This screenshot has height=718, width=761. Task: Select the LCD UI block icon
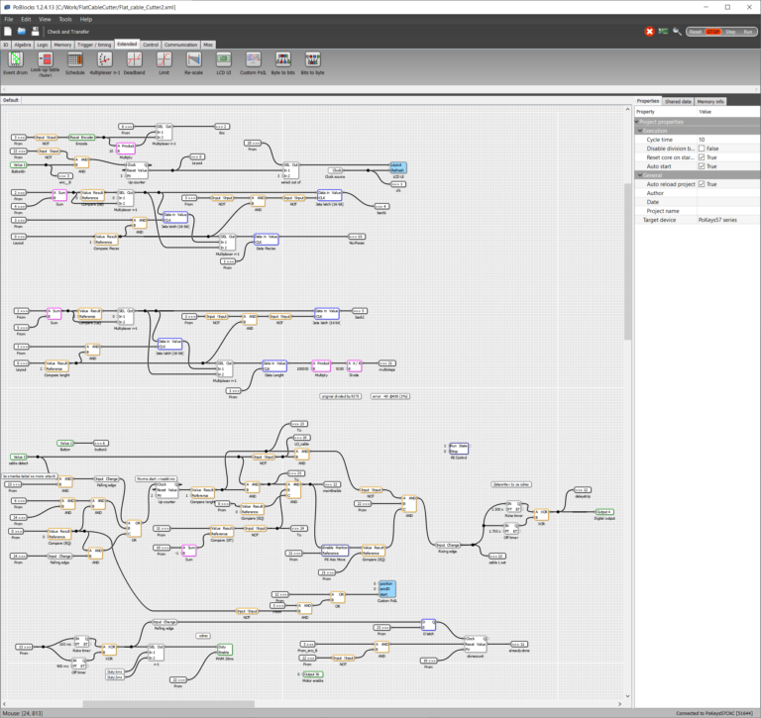pos(223,59)
